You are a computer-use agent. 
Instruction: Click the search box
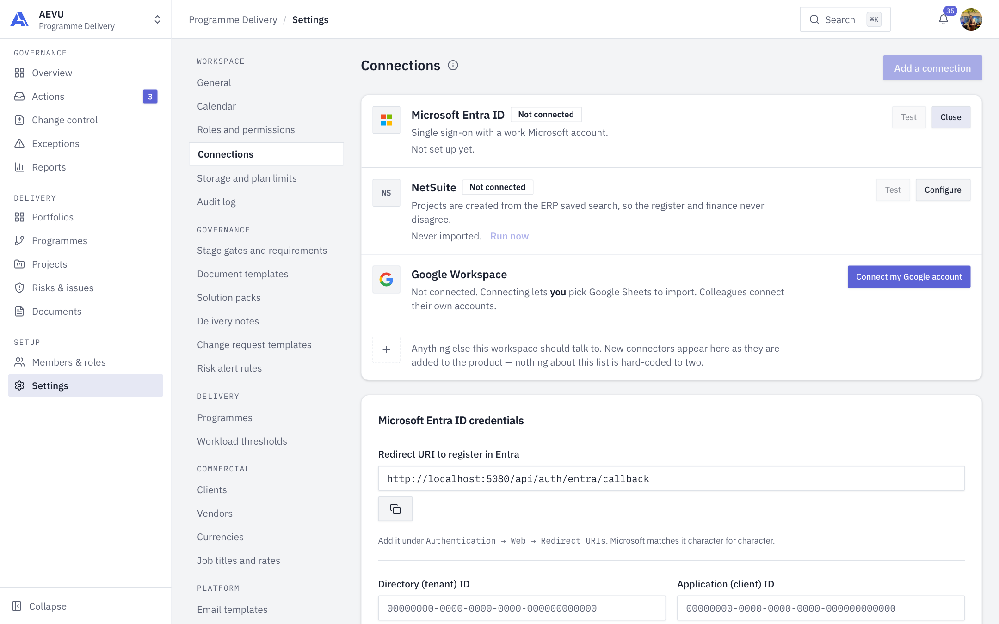pos(845,19)
